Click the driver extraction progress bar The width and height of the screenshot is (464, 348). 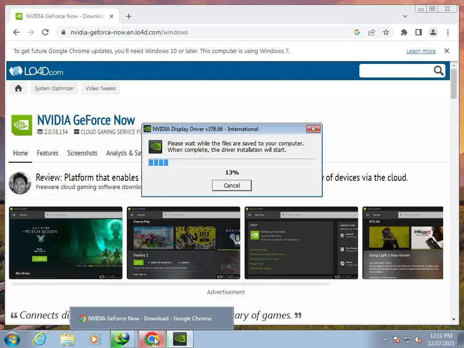(232, 163)
